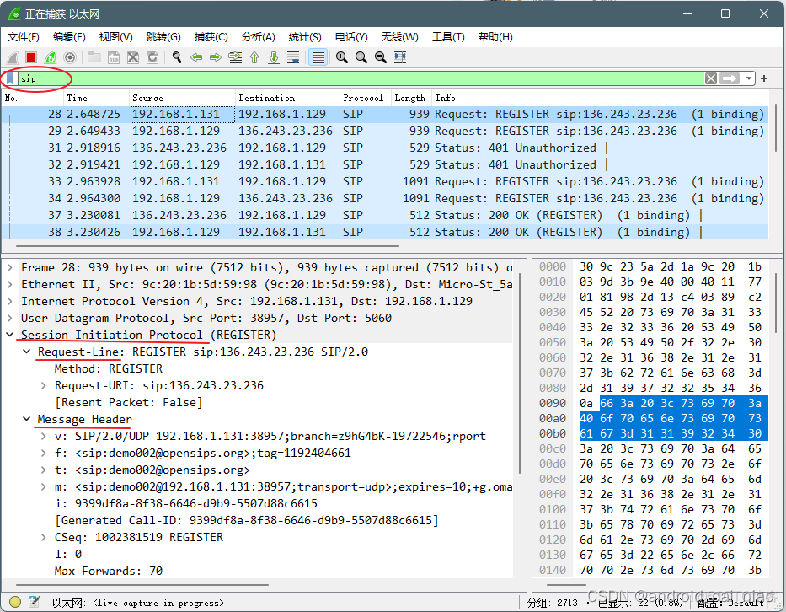Viewport: 786px width, 612px height.
Task: Stop the capture with the red square
Action: click(31, 57)
